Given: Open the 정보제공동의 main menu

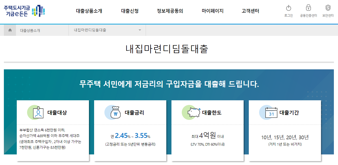Looking at the screenshot, I should pos(170,11).
